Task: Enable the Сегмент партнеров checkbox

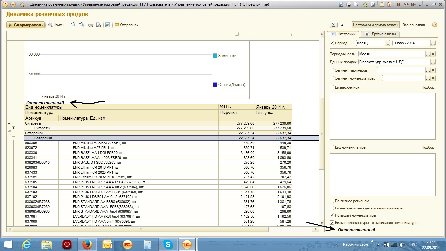Action: click(x=332, y=70)
